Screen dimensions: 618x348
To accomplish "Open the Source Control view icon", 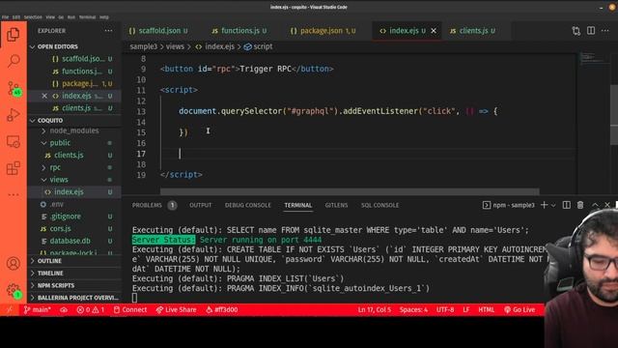I will click(x=14, y=88).
